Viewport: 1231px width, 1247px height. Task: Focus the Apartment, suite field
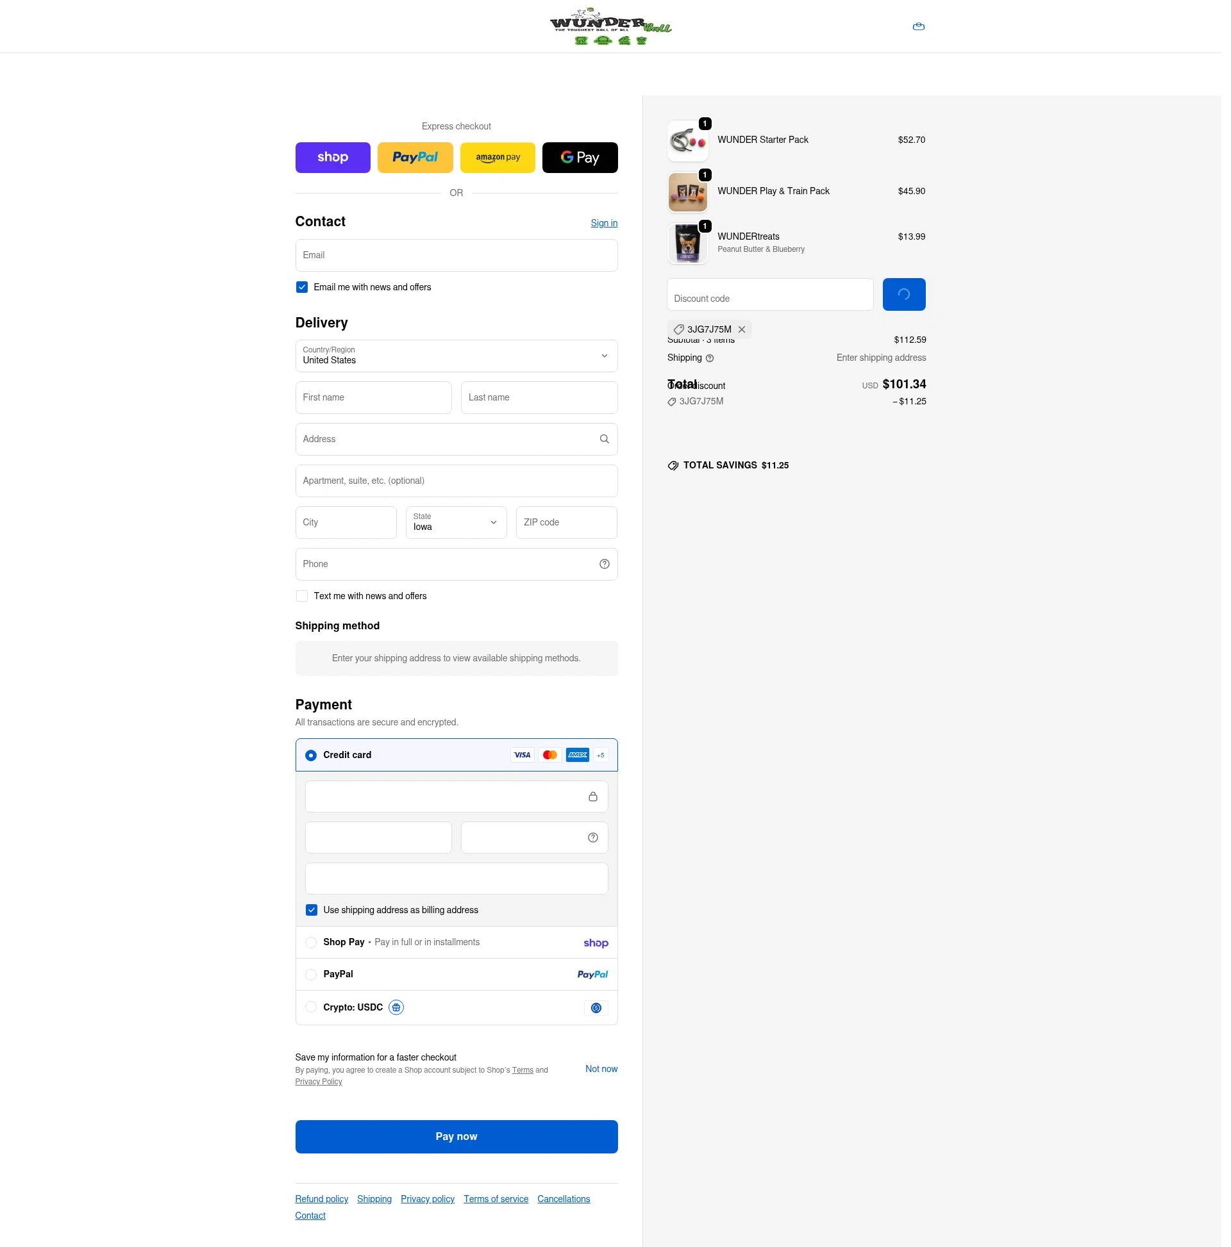456,481
